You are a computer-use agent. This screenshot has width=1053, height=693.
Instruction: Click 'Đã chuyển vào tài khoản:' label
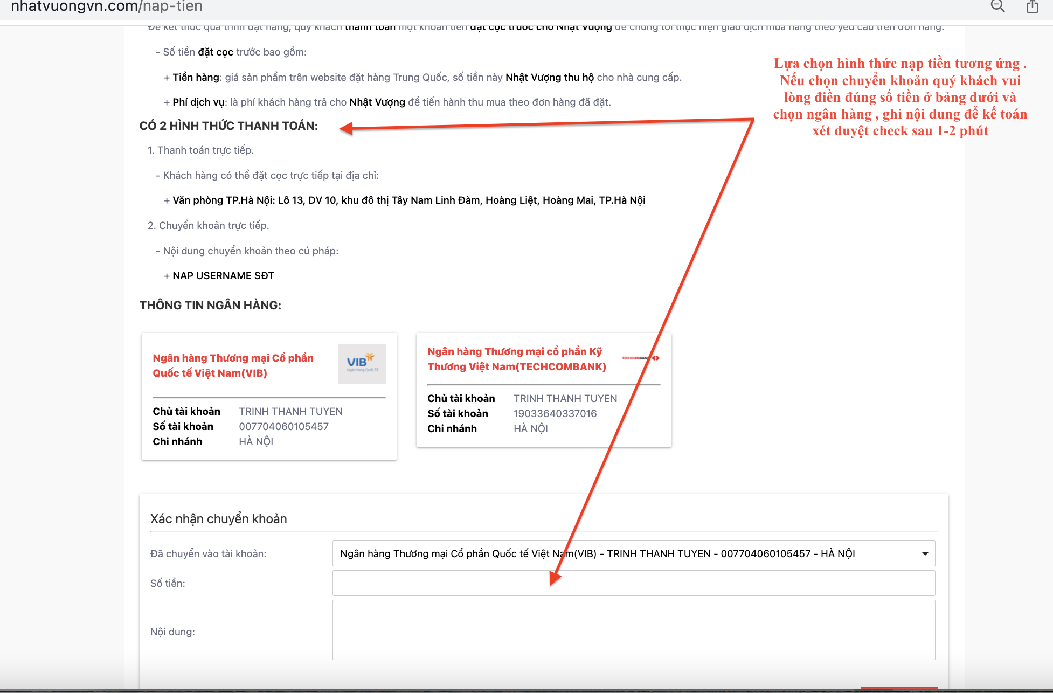208,553
